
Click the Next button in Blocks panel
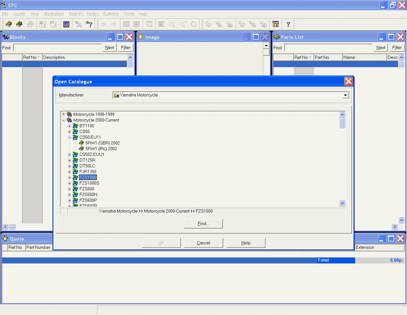pyautogui.click(x=109, y=47)
